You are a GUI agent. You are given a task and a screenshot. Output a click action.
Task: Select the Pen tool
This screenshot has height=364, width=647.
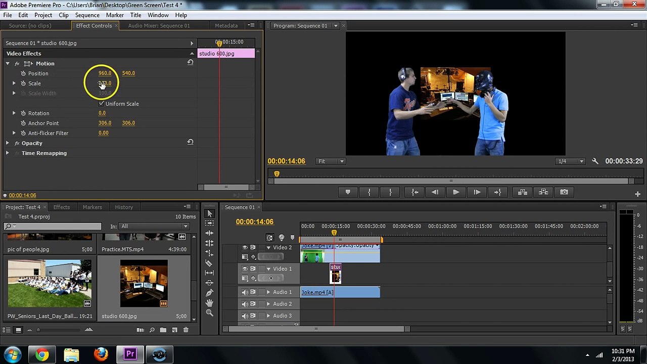pyautogui.click(x=209, y=293)
